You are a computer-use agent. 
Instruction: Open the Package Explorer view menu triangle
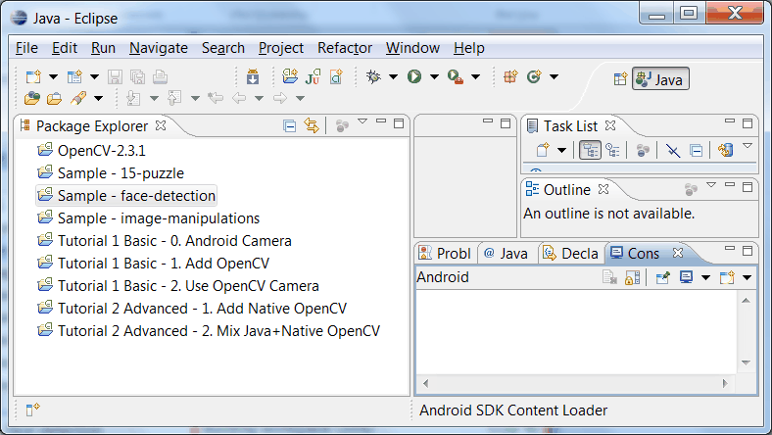(362, 121)
